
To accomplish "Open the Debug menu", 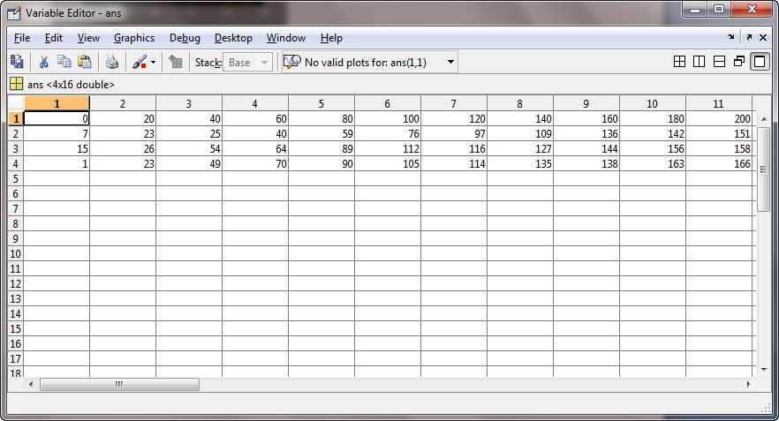I will click(x=185, y=38).
